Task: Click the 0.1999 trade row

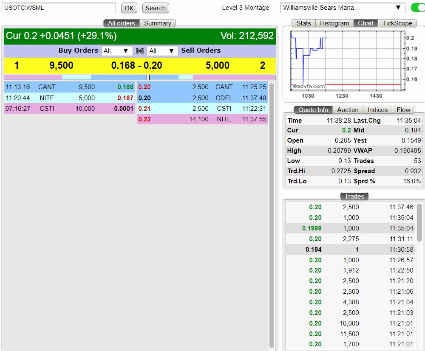Action: (x=351, y=228)
